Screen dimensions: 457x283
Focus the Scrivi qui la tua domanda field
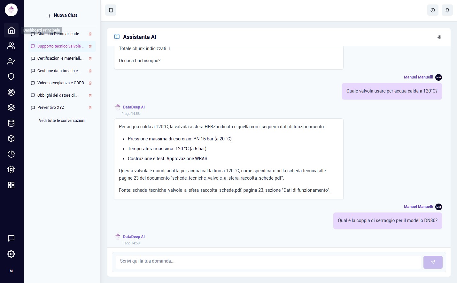pos(268,261)
